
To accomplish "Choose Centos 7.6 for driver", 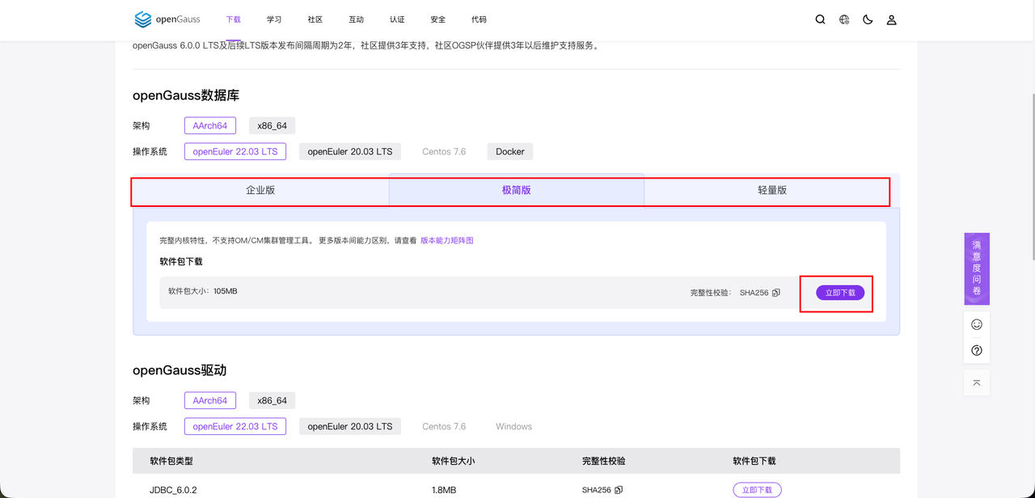I will tap(444, 426).
